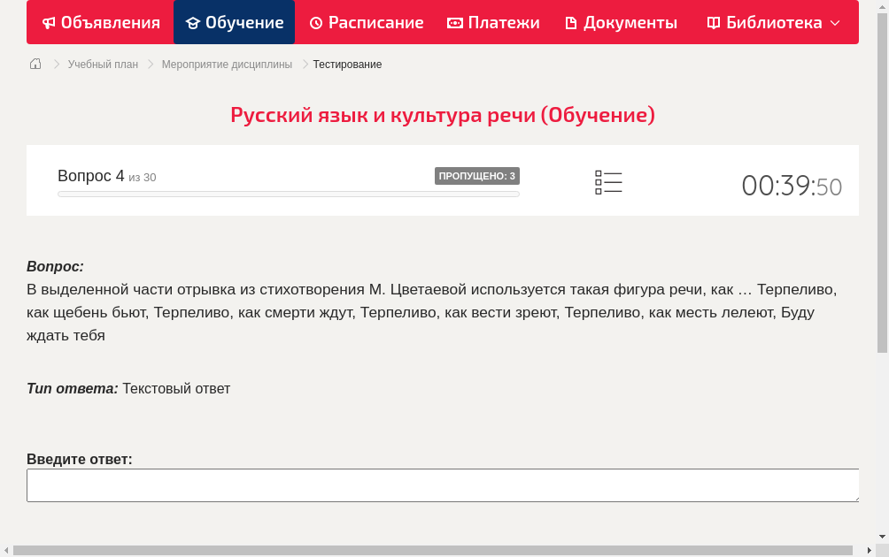
Task: Click the clock icon next to Расписание
Action: pos(316,22)
